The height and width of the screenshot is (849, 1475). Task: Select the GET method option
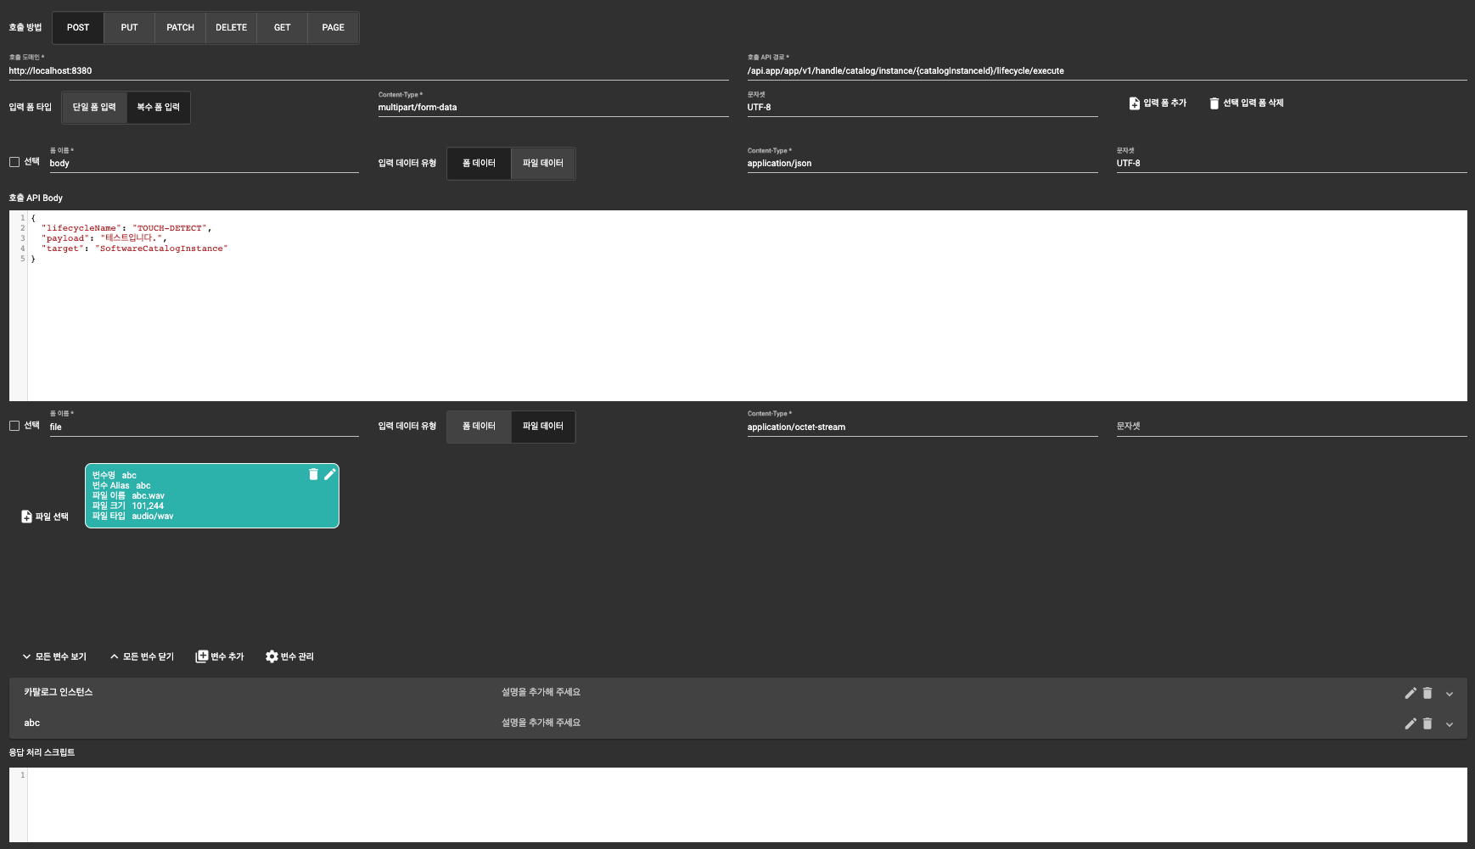coord(282,27)
